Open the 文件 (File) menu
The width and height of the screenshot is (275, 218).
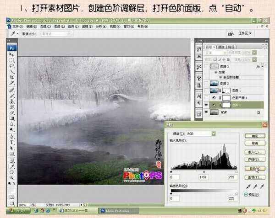tap(17, 27)
